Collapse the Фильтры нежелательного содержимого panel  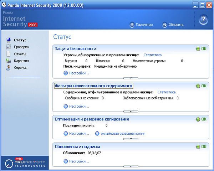point(131,111)
